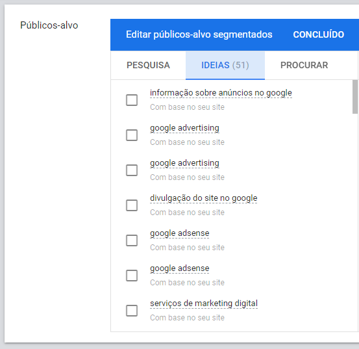Image resolution: width=359 pixels, height=349 pixels.
Task: Check the first 'google adsense' checkbox
Action: click(x=132, y=240)
